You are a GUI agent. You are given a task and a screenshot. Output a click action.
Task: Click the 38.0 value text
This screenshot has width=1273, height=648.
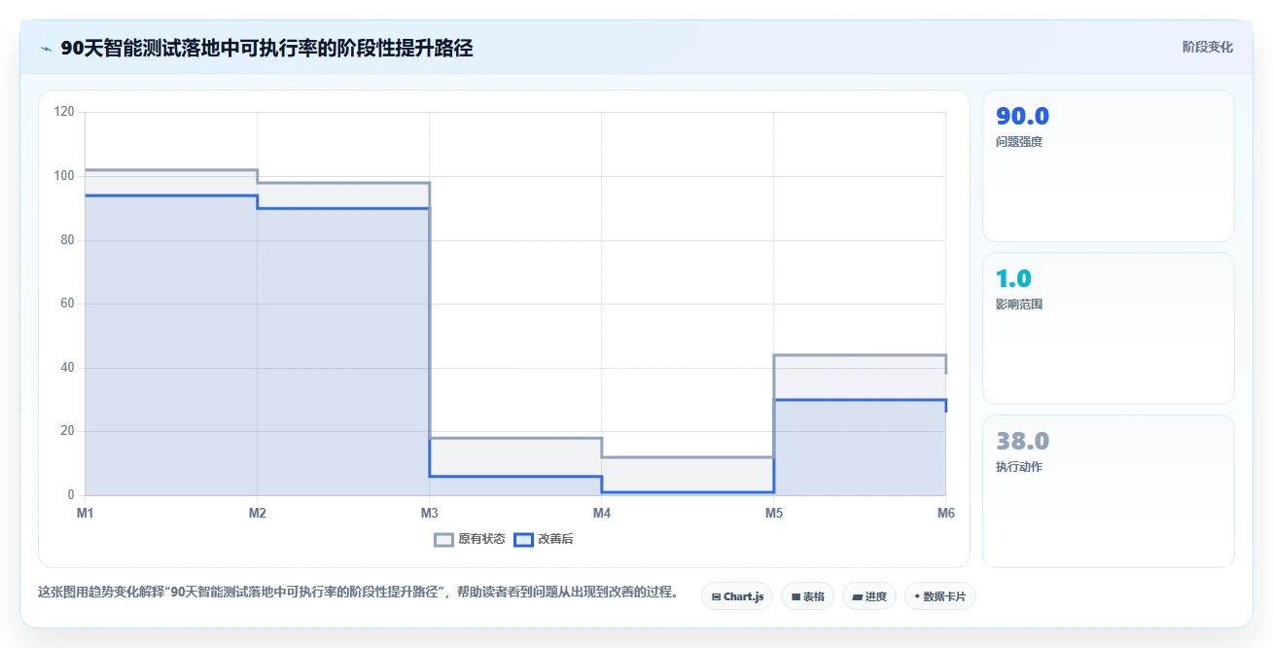[1022, 442]
